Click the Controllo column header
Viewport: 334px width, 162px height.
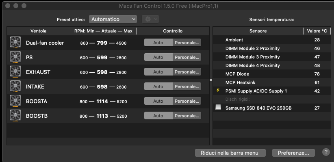pyautogui.click(x=173, y=31)
